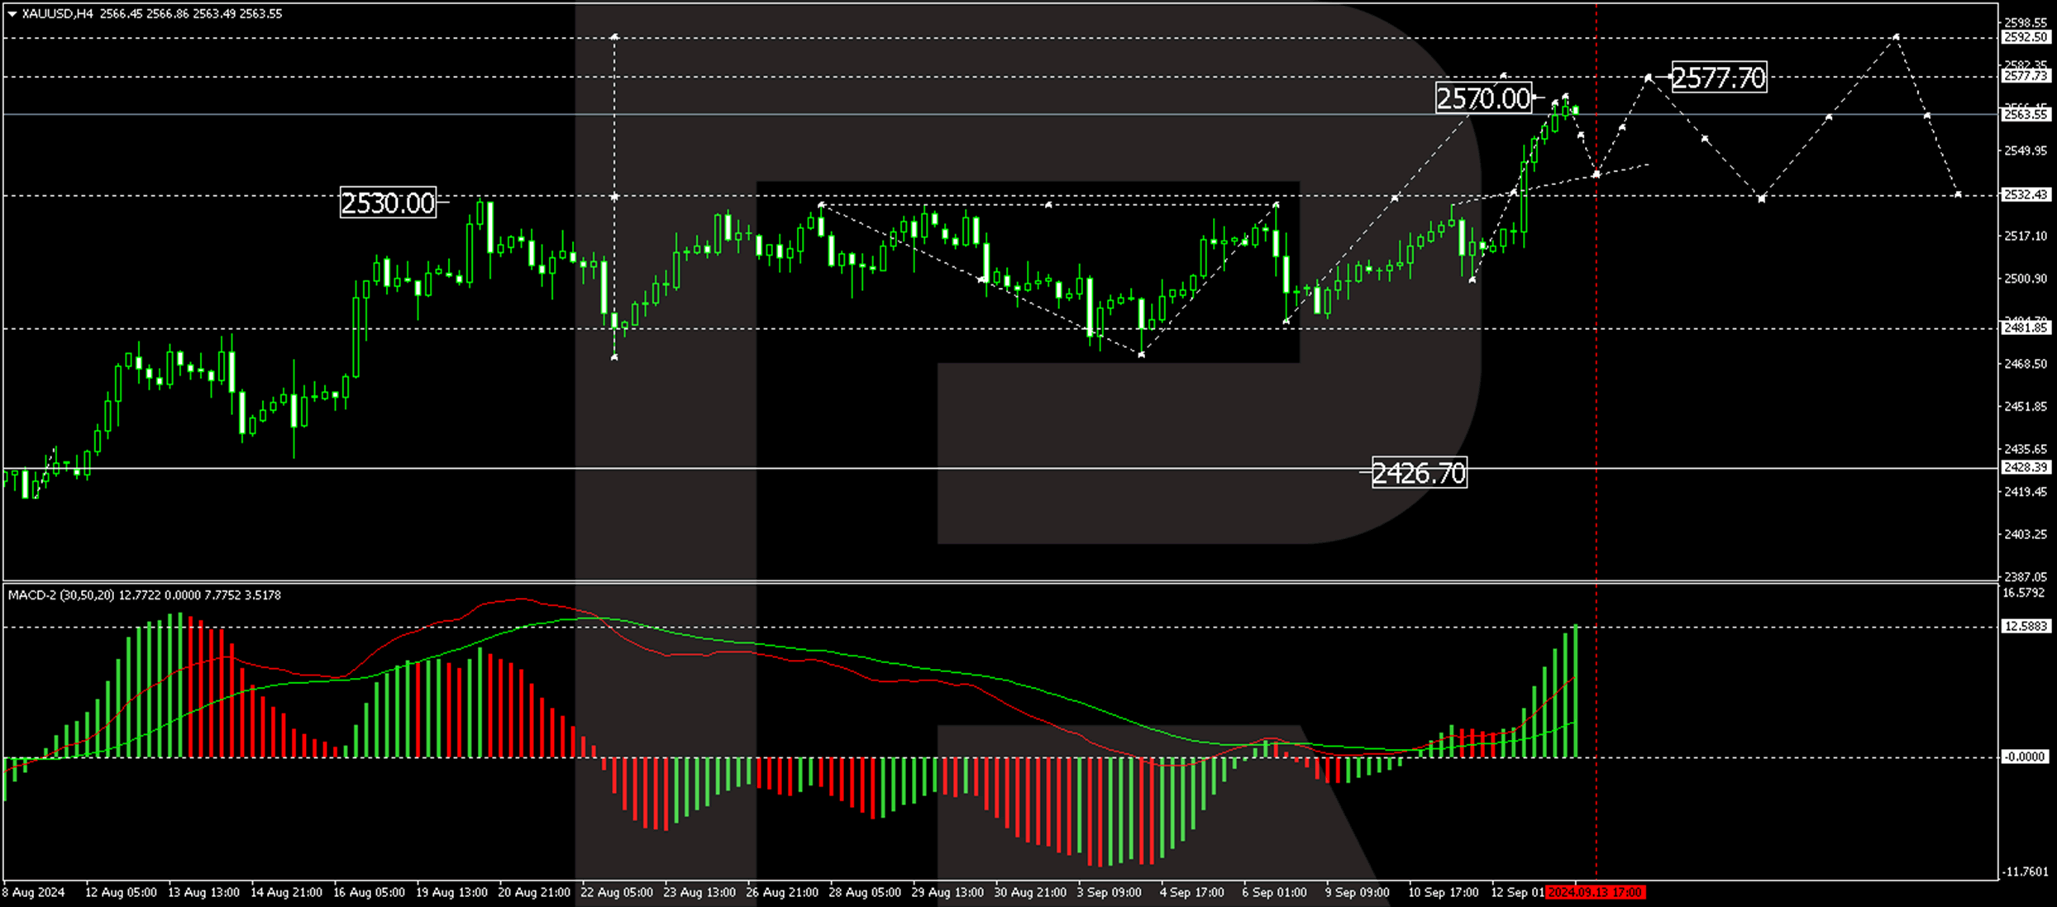Select the 2577.70 target price label
Viewport: 2057px width, 907px height.
tap(1719, 78)
